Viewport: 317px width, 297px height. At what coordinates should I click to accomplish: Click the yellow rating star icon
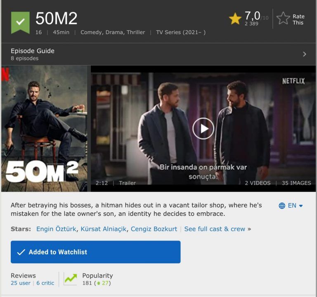click(235, 19)
